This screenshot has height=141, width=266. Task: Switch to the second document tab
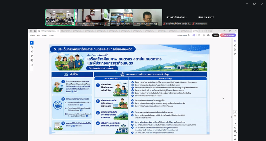tap(66, 31)
